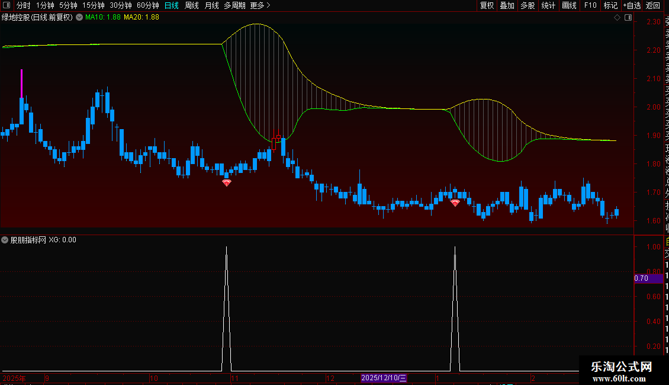Expand the 更多 more periods menu

[260, 5]
